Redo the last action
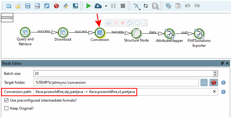The width and height of the screenshot is (231, 117). pos(197,6)
